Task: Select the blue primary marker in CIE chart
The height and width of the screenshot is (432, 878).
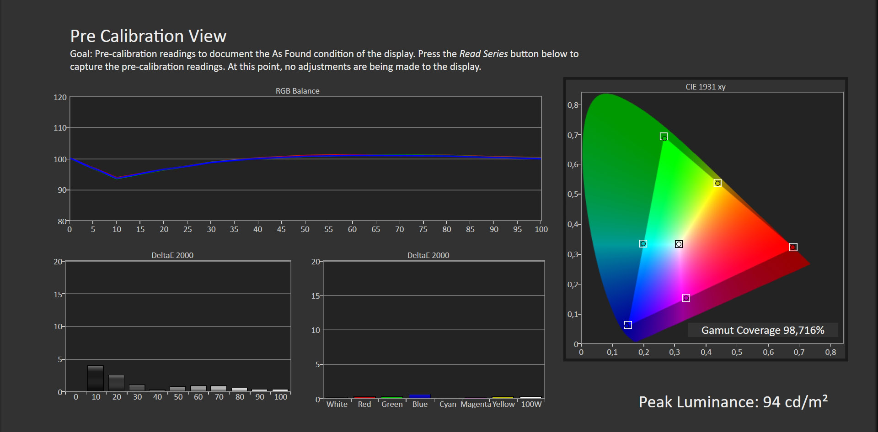Action: coord(628,325)
